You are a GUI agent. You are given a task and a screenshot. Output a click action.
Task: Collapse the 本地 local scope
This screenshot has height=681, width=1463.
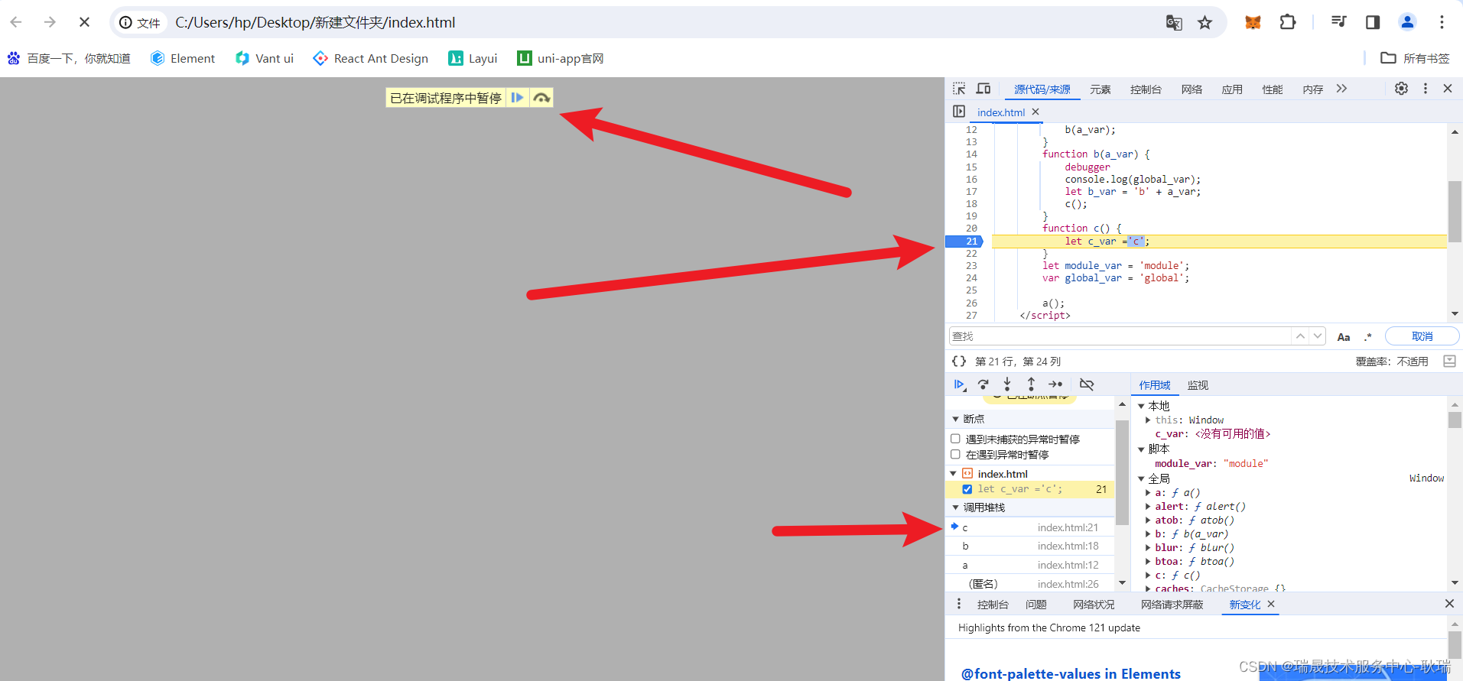pyautogui.click(x=1141, y=406)
